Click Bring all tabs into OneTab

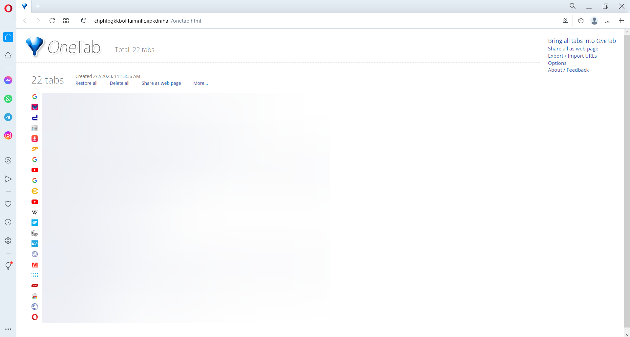click(x=582, y=41)
